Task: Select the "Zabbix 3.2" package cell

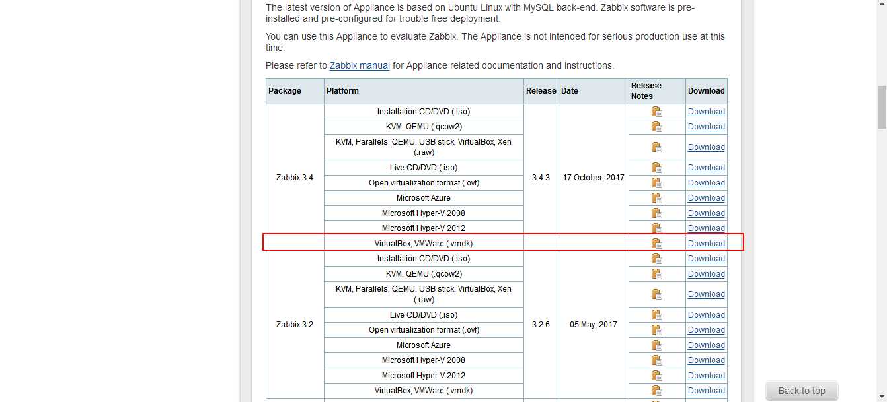Action: pos(295,325)
